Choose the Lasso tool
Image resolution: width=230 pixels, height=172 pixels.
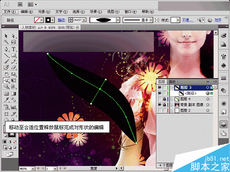(13, 42)
